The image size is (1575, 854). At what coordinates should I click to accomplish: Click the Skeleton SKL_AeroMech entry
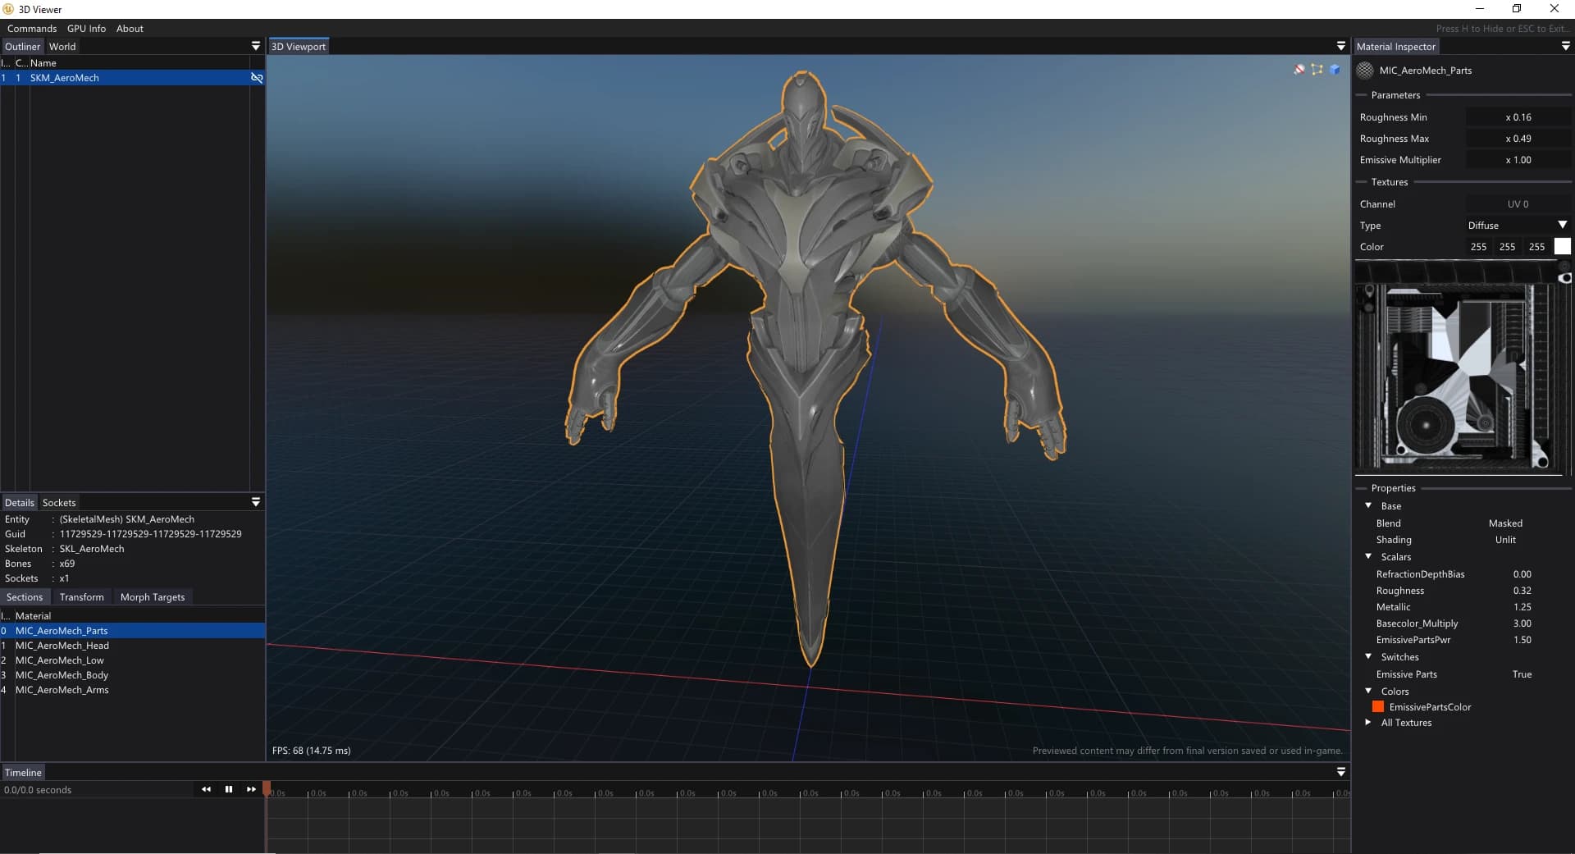(92, 549)
